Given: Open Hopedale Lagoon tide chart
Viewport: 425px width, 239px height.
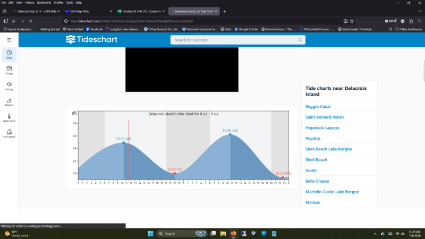Looking at the screenshot, I should pos(322,127).
